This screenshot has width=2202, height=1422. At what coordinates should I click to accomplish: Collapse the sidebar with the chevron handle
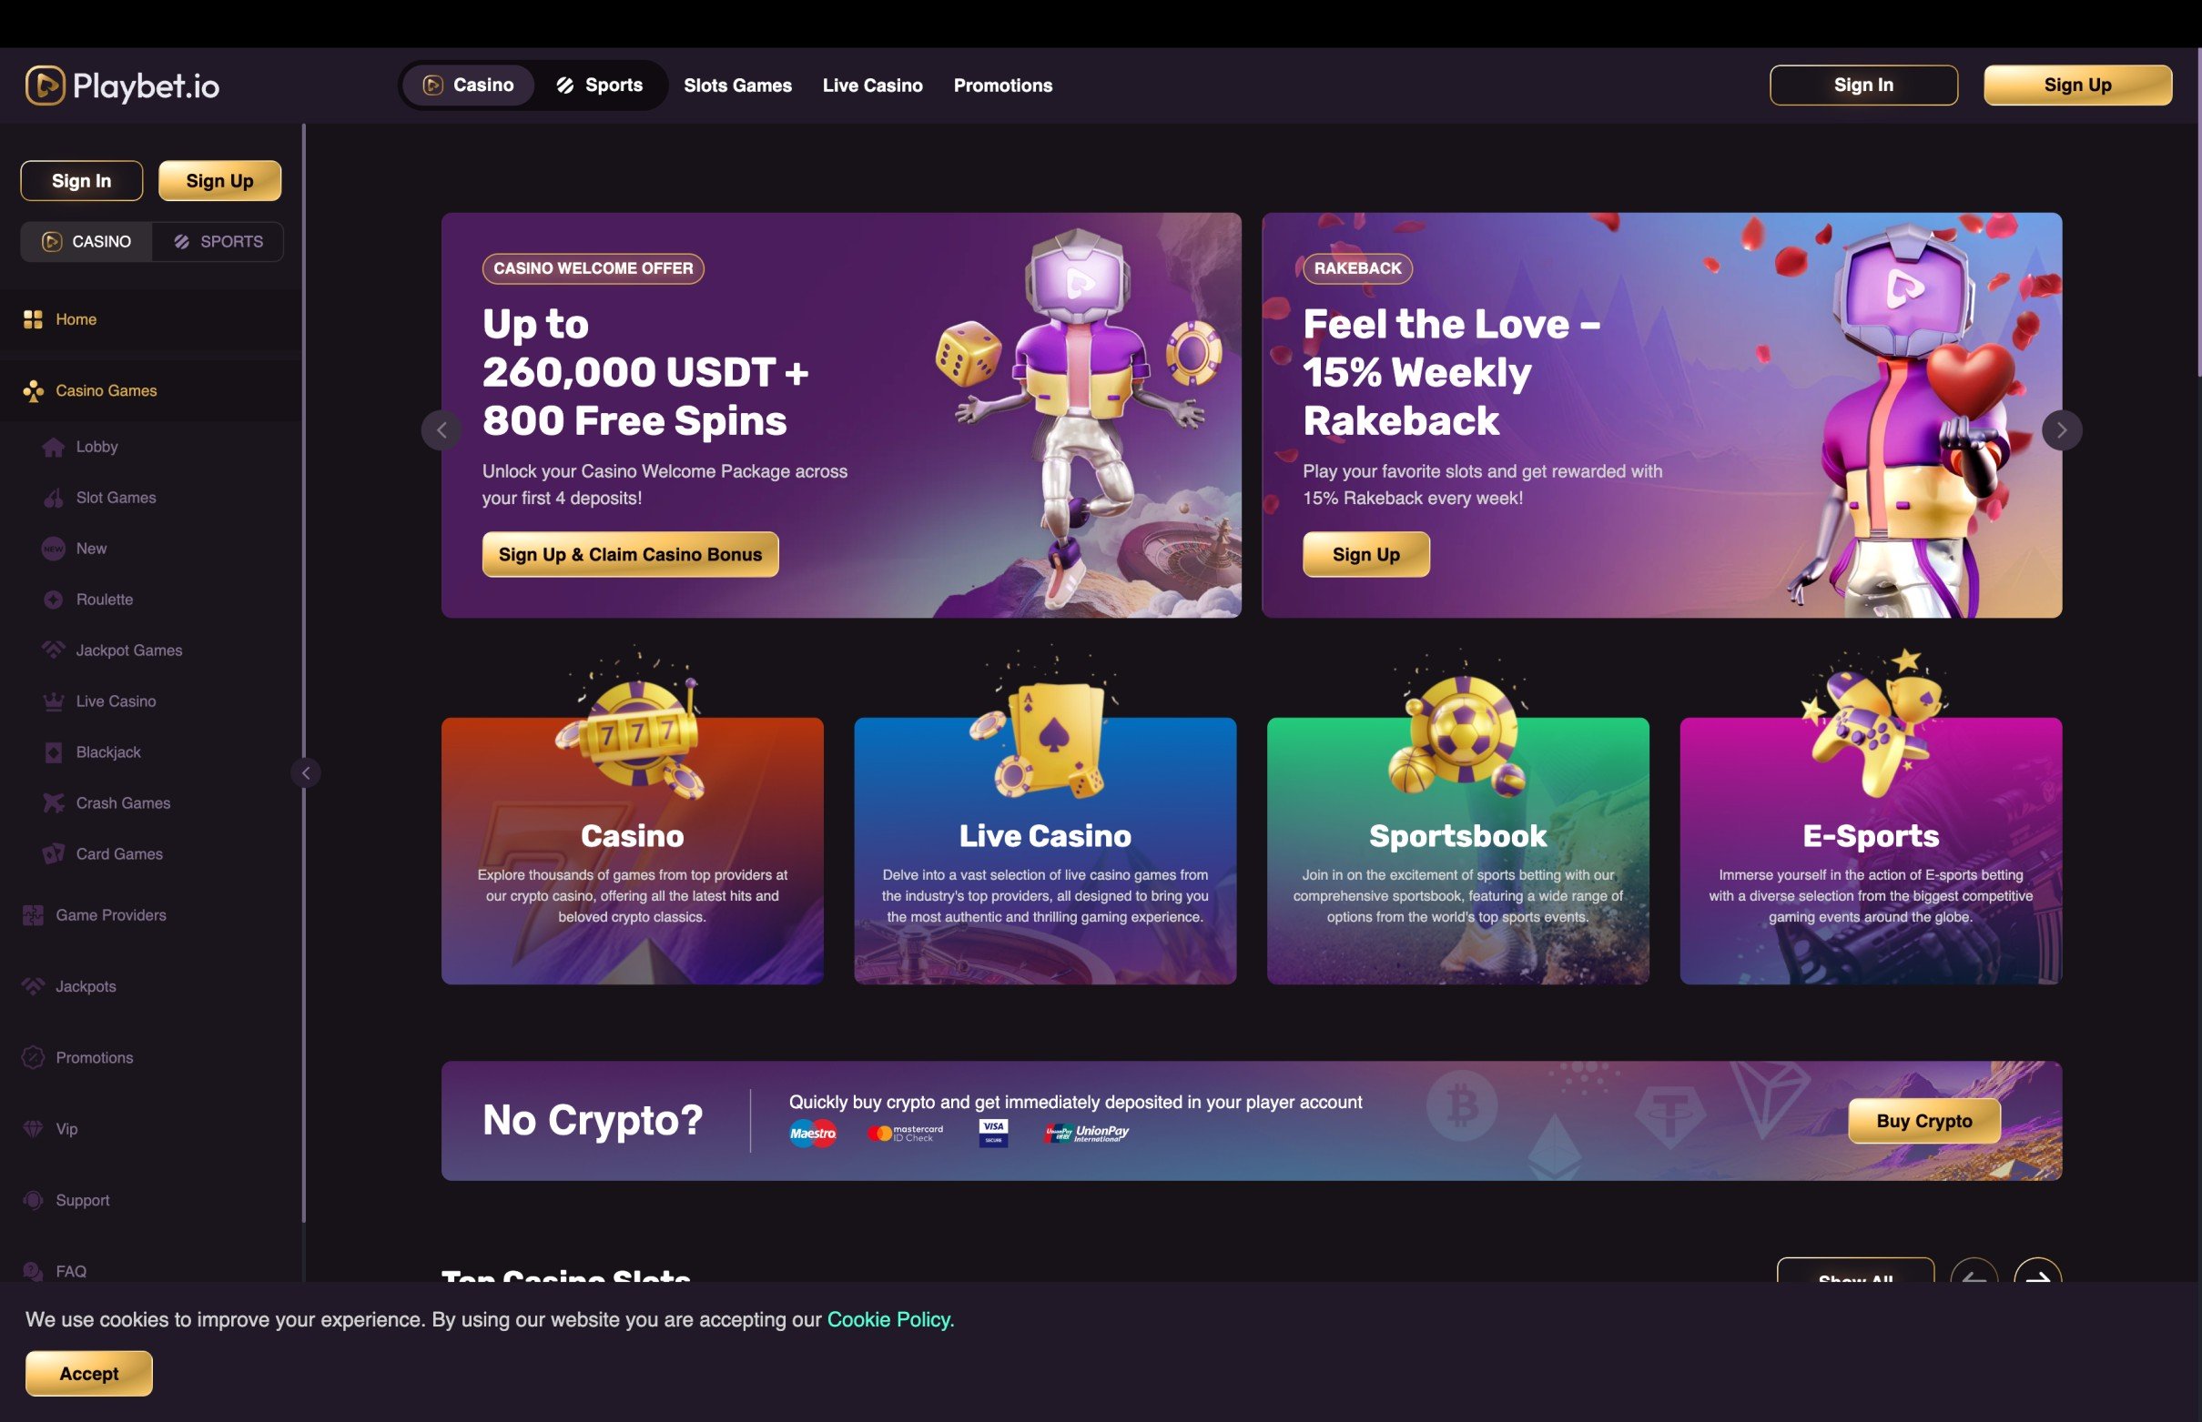tap(306, 773)
